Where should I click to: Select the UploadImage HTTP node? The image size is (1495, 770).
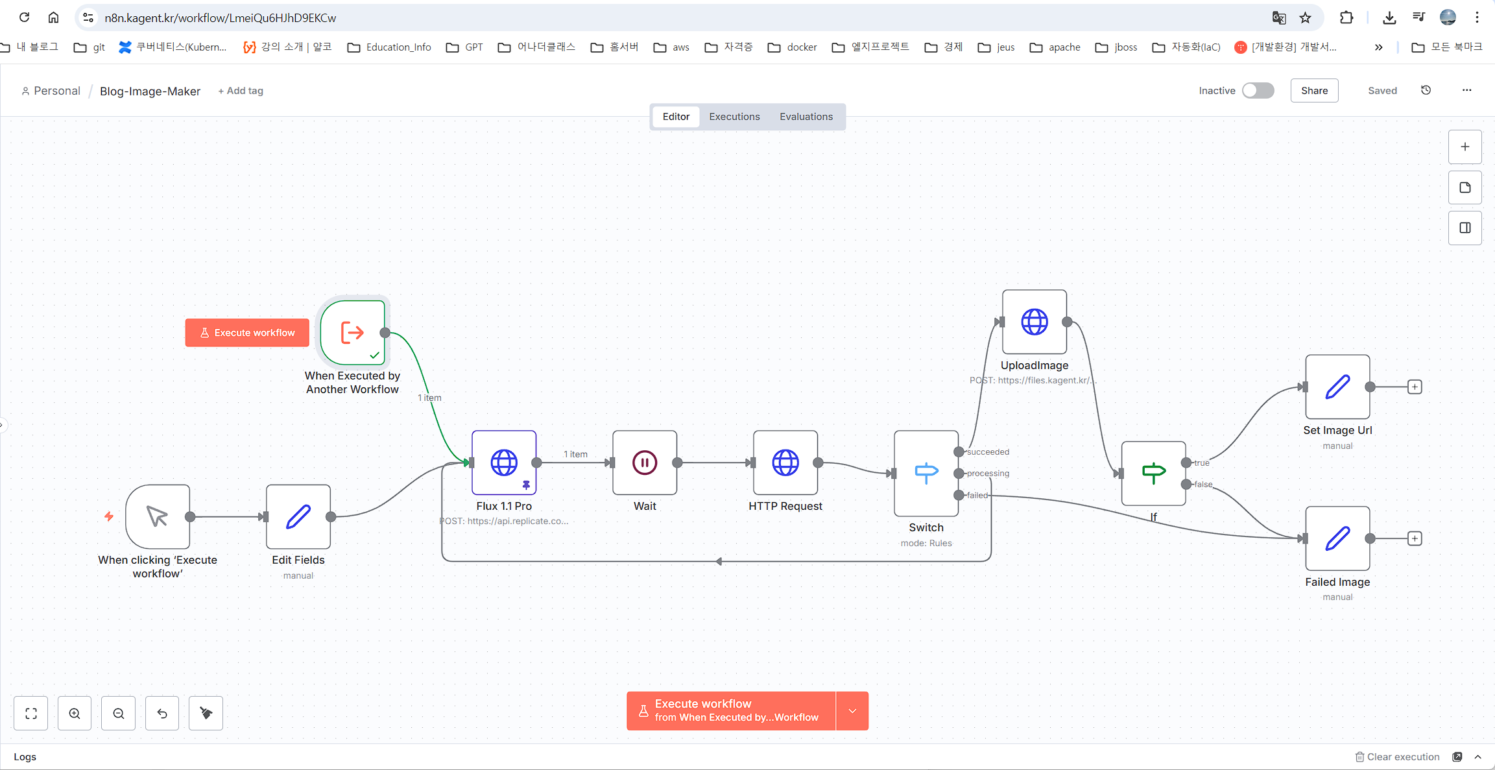pyautogui.click(x=1034, y=322)
